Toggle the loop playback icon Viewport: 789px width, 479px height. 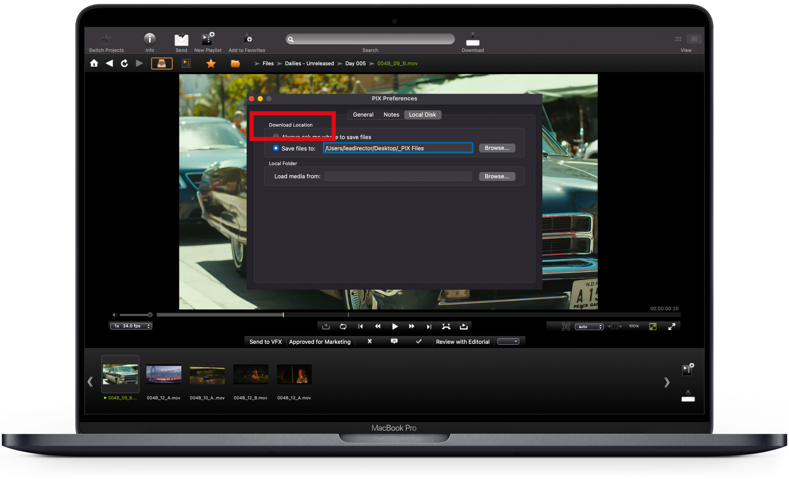343,327
